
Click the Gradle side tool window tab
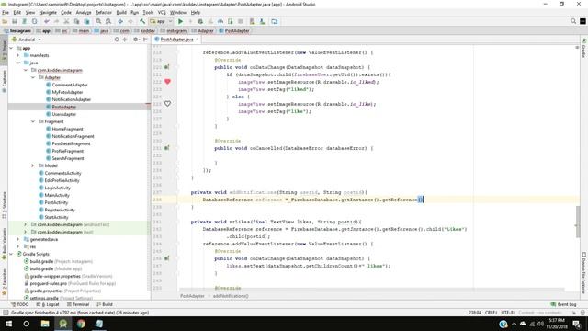tap(583, 49)
